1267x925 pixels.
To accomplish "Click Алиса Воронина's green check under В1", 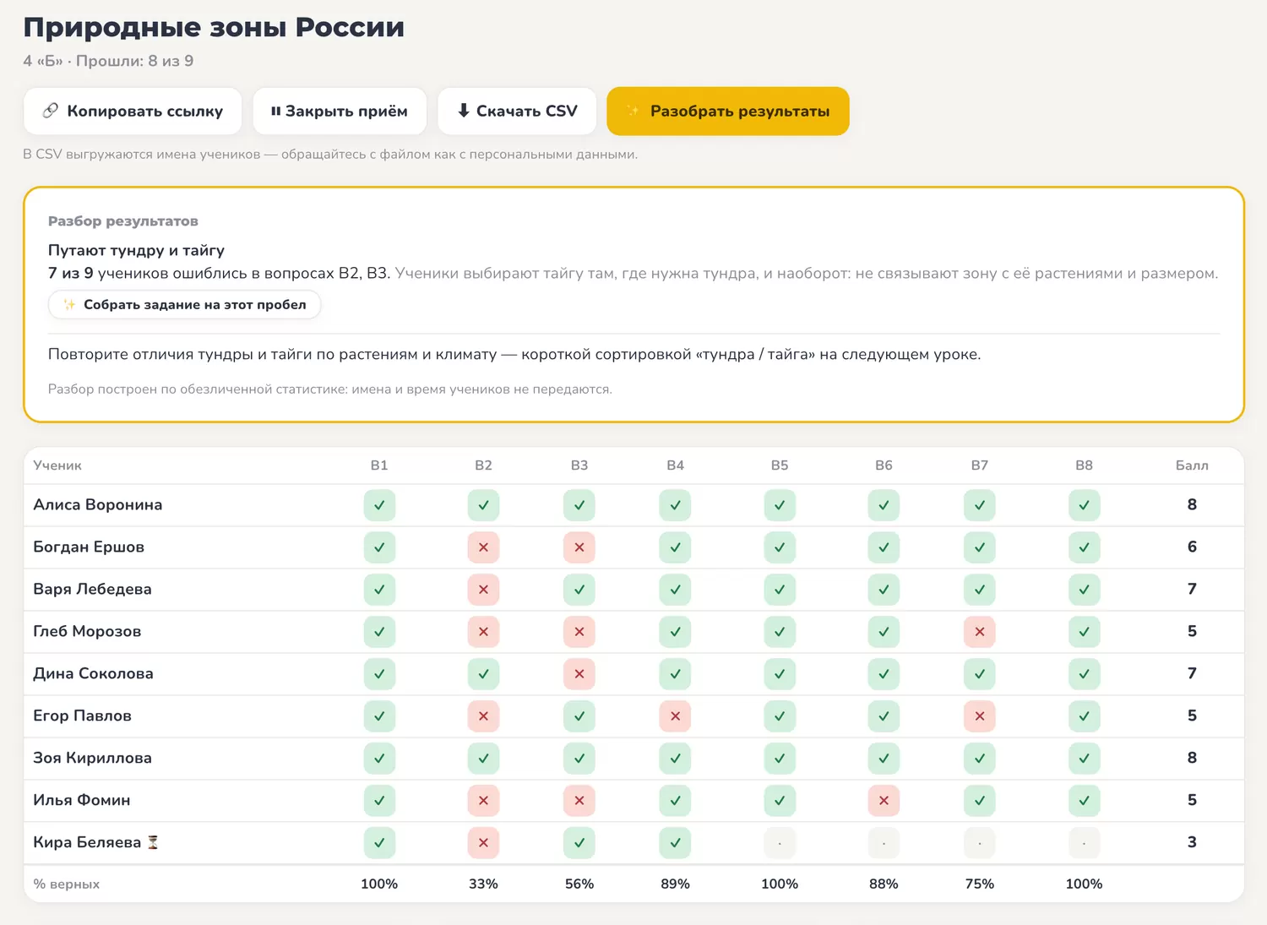I will [379, 505].
